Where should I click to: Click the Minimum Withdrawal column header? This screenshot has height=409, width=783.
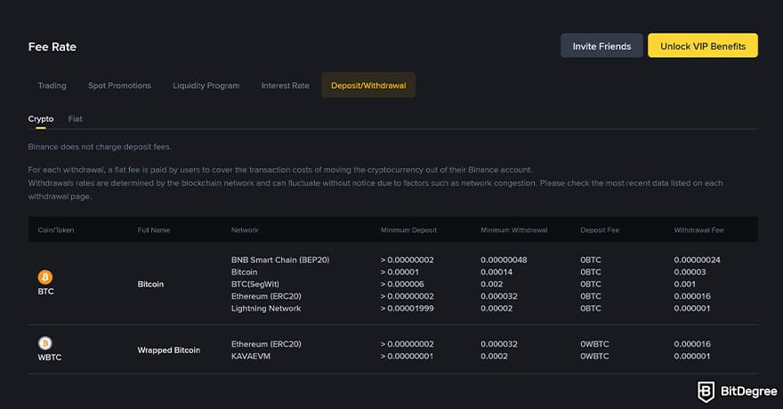point(514,230)
